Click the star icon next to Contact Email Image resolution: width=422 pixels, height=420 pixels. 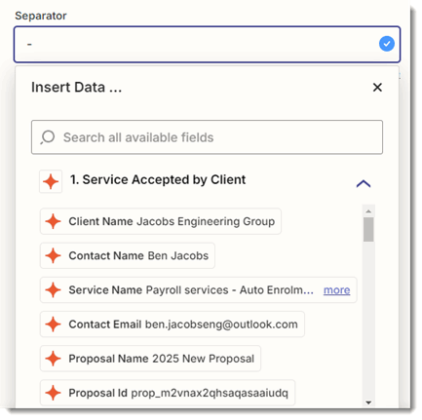tap(53, 325)
